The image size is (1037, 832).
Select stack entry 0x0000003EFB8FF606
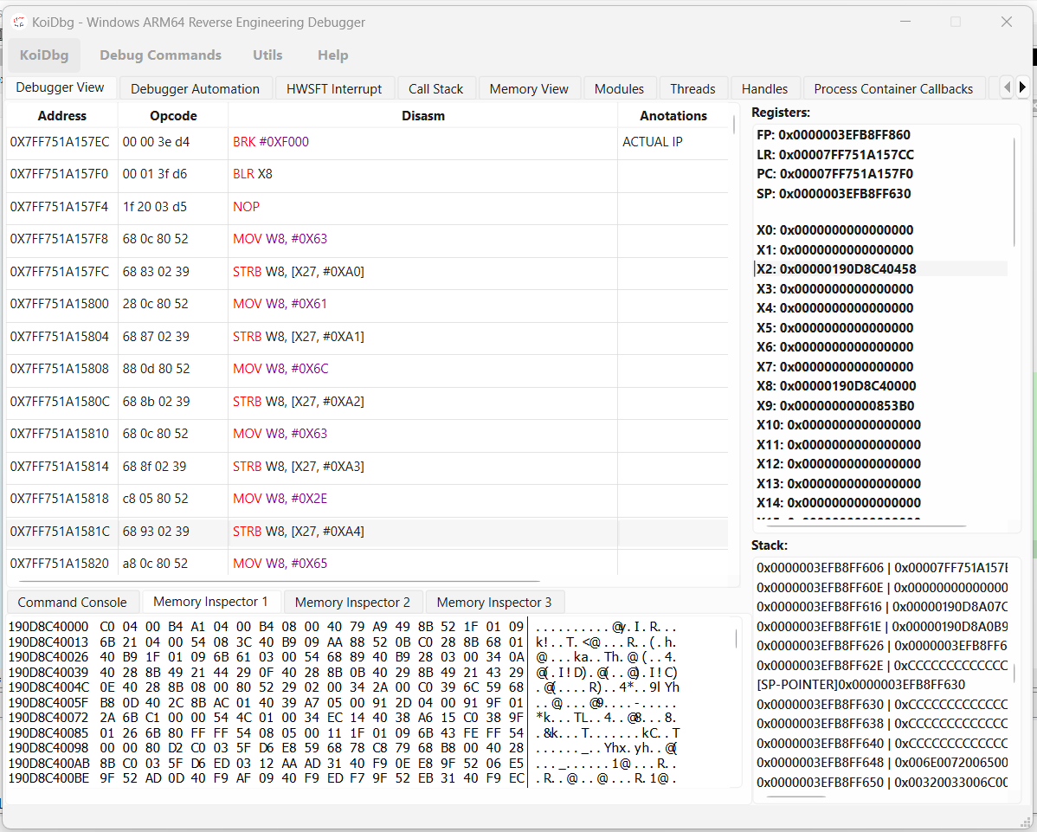coord(881,568)
